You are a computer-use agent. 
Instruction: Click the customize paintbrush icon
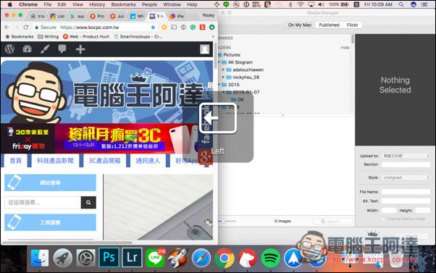click(45, 49)
